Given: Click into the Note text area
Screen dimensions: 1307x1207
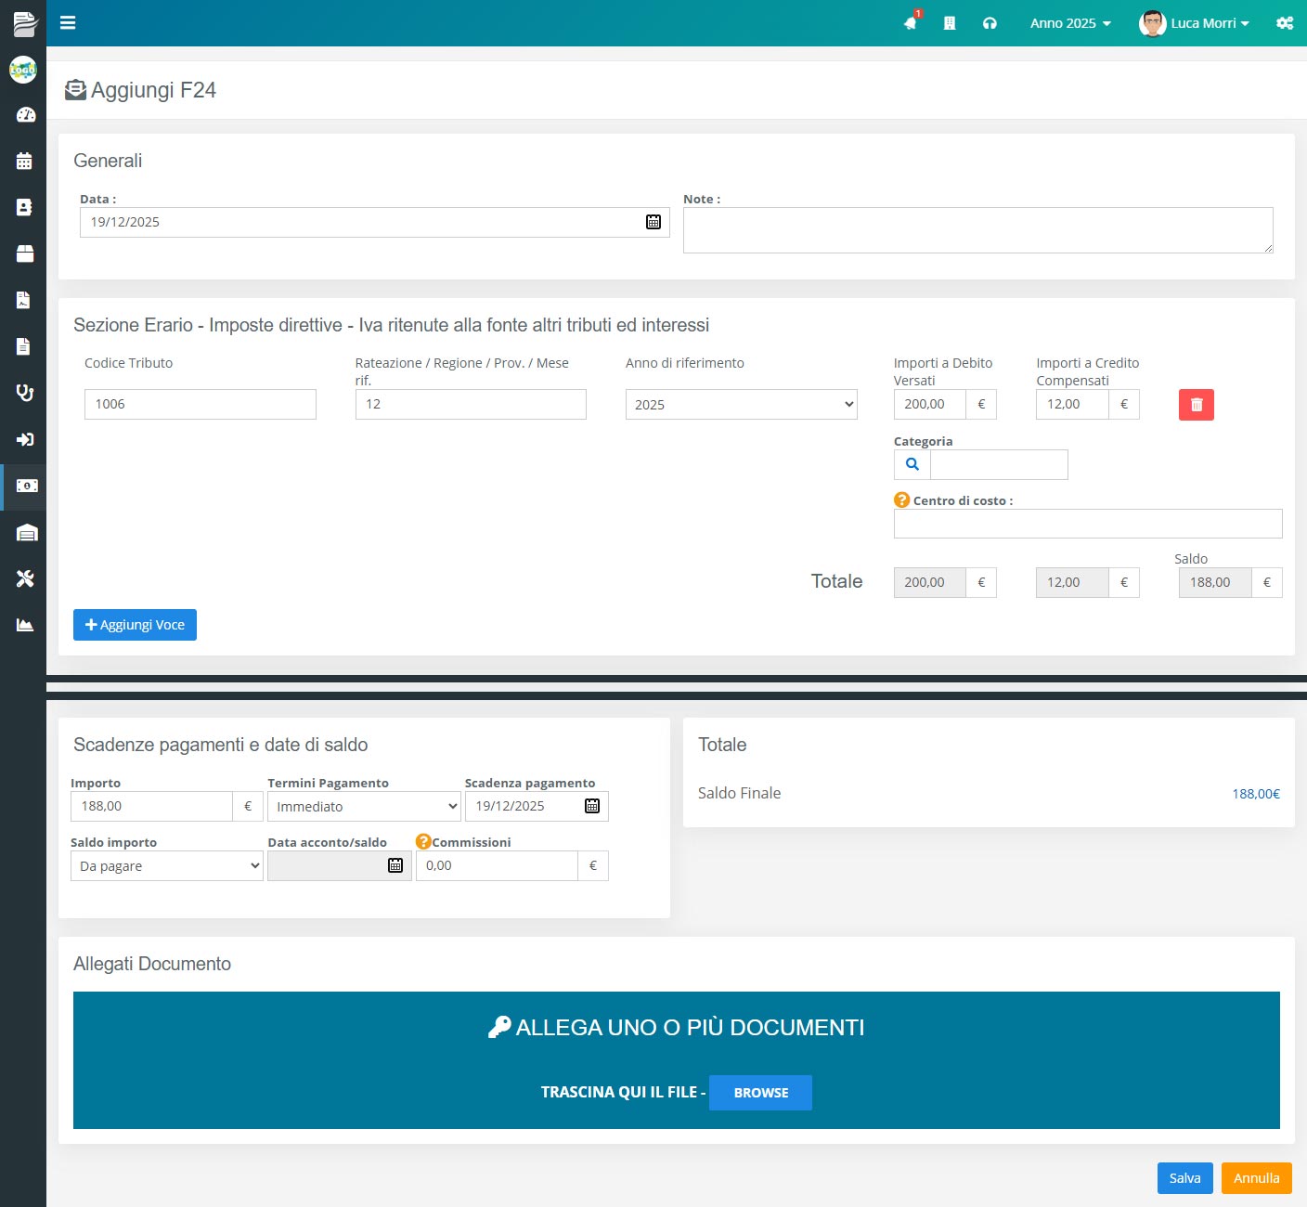Looking at the screenshot, I should tap(977, 230).
